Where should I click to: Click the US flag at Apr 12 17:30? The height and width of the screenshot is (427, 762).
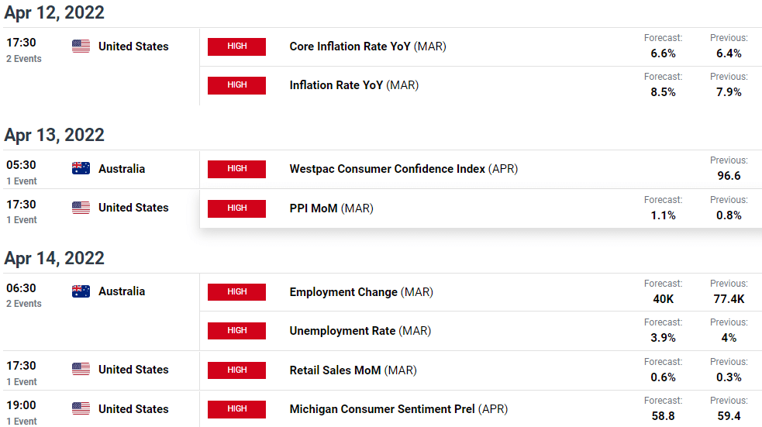81,46
